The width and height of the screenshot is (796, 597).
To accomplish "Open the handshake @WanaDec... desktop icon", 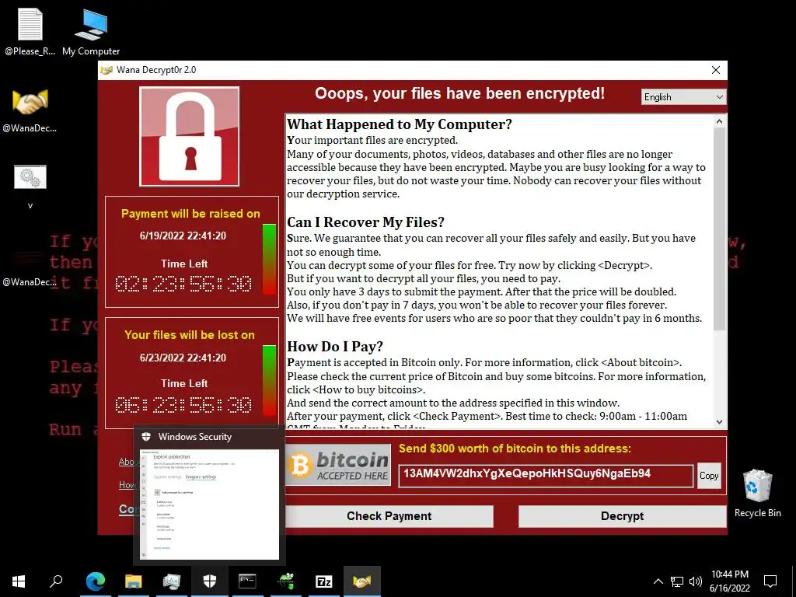I will click(30, 110).
